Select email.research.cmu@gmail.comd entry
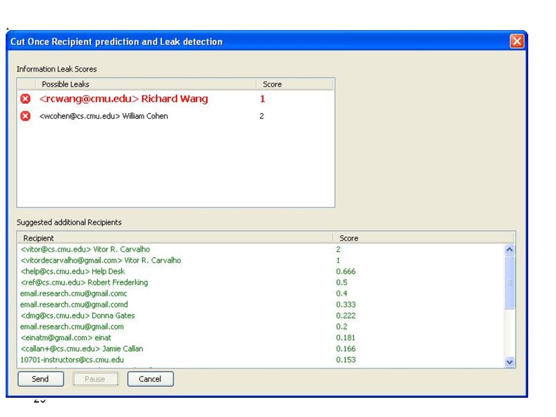The image size is (556, 417). click(261, 304)
